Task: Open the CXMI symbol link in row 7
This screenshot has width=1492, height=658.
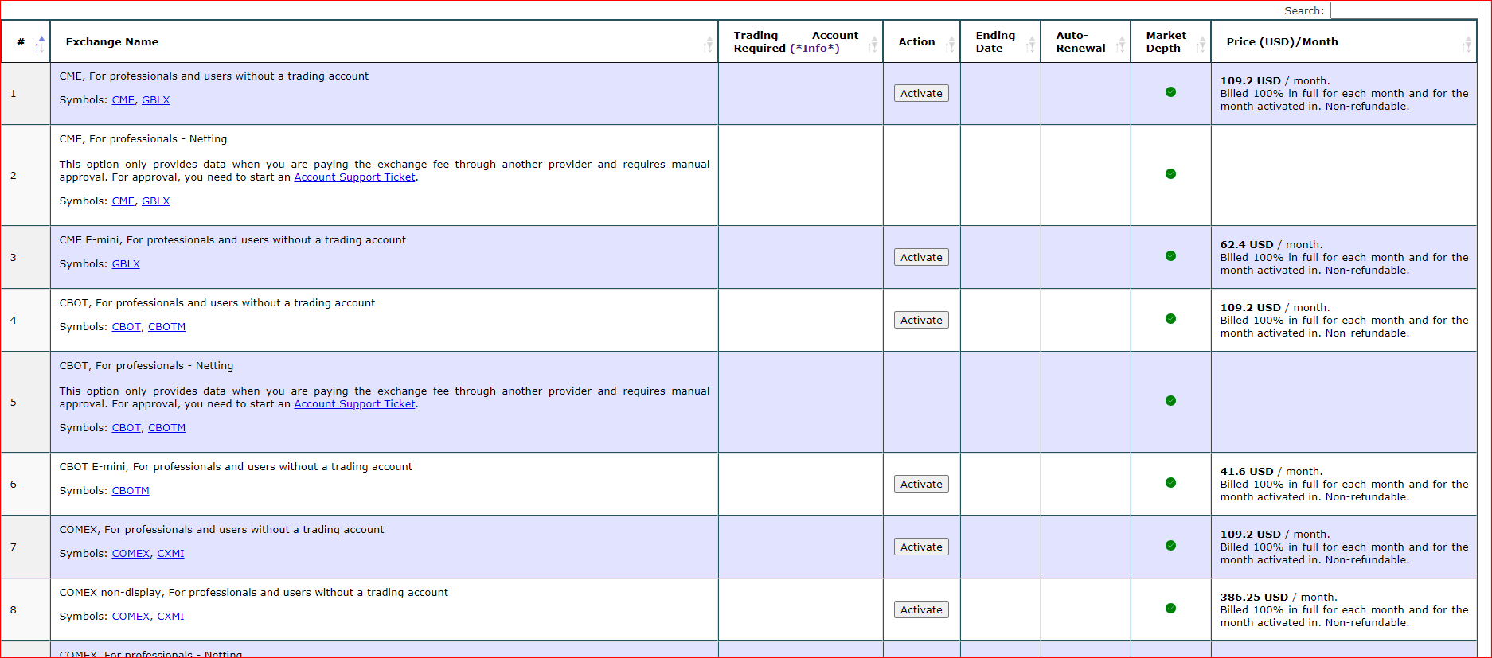Action: point(170,554)
